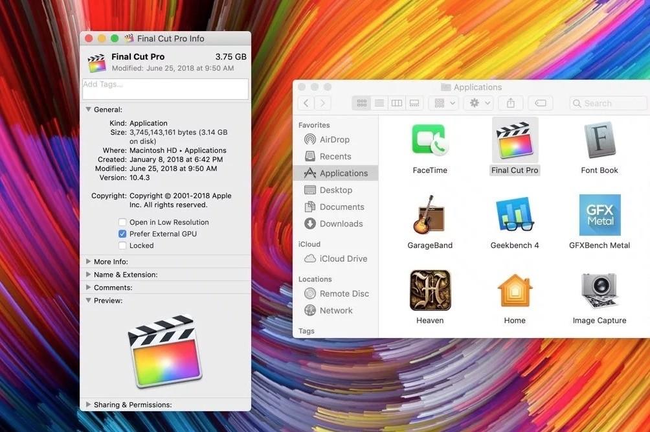This screenshot has width=650, height=432.
Task: Select the Image Capture icon
Action: pyautogui.click(x=600, y=290)
